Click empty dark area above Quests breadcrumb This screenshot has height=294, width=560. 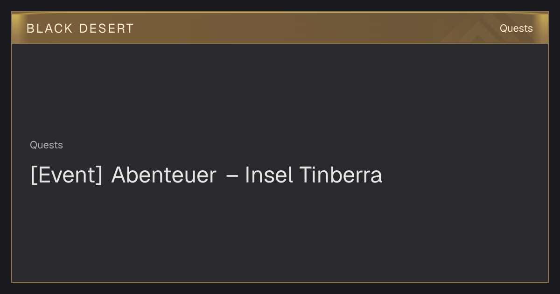[x=280, y=91]
